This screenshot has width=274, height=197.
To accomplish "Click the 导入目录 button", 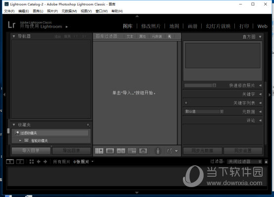I will 31,150.
